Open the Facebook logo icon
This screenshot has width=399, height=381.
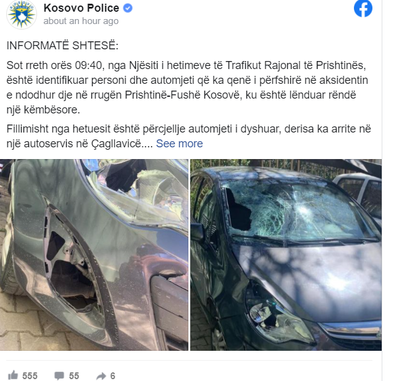pos(363,9)
